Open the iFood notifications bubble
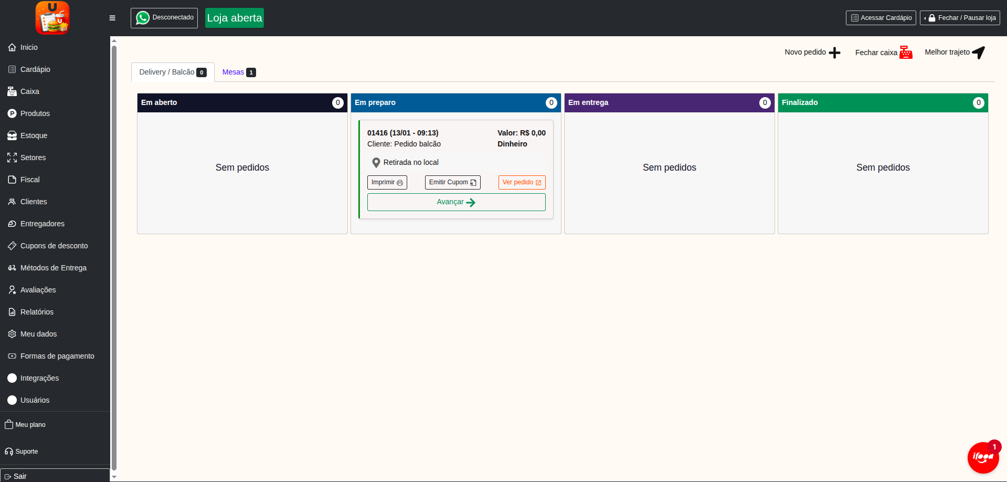The height and width of the screenshot is (482, 1007). (983, 457)
